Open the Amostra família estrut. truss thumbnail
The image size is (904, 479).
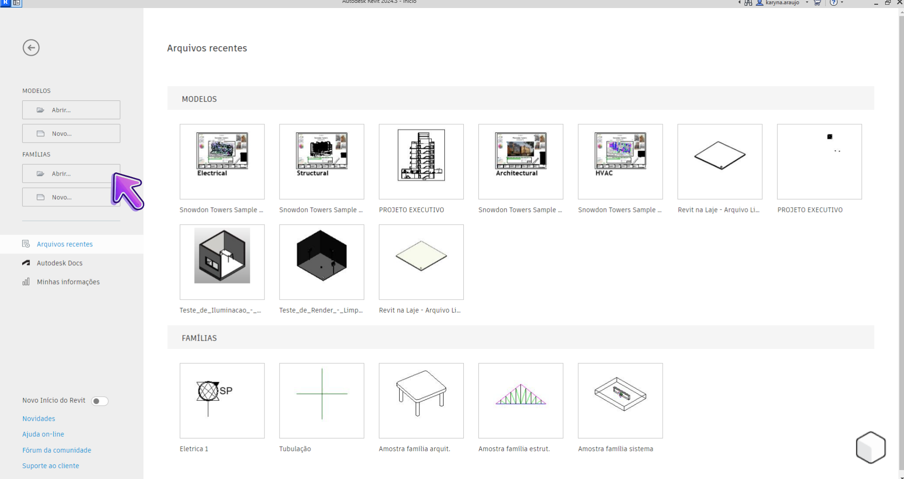tap(521, 400)
